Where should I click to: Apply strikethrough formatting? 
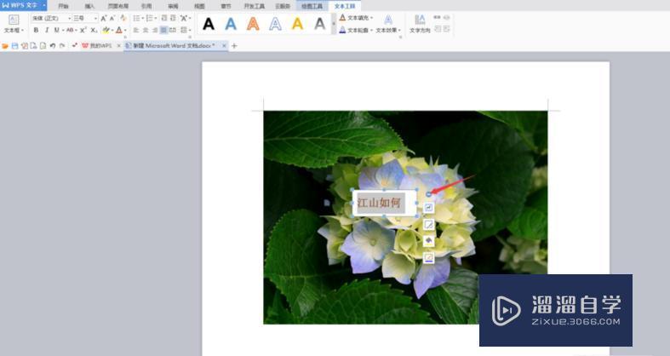tap(70, 31)
